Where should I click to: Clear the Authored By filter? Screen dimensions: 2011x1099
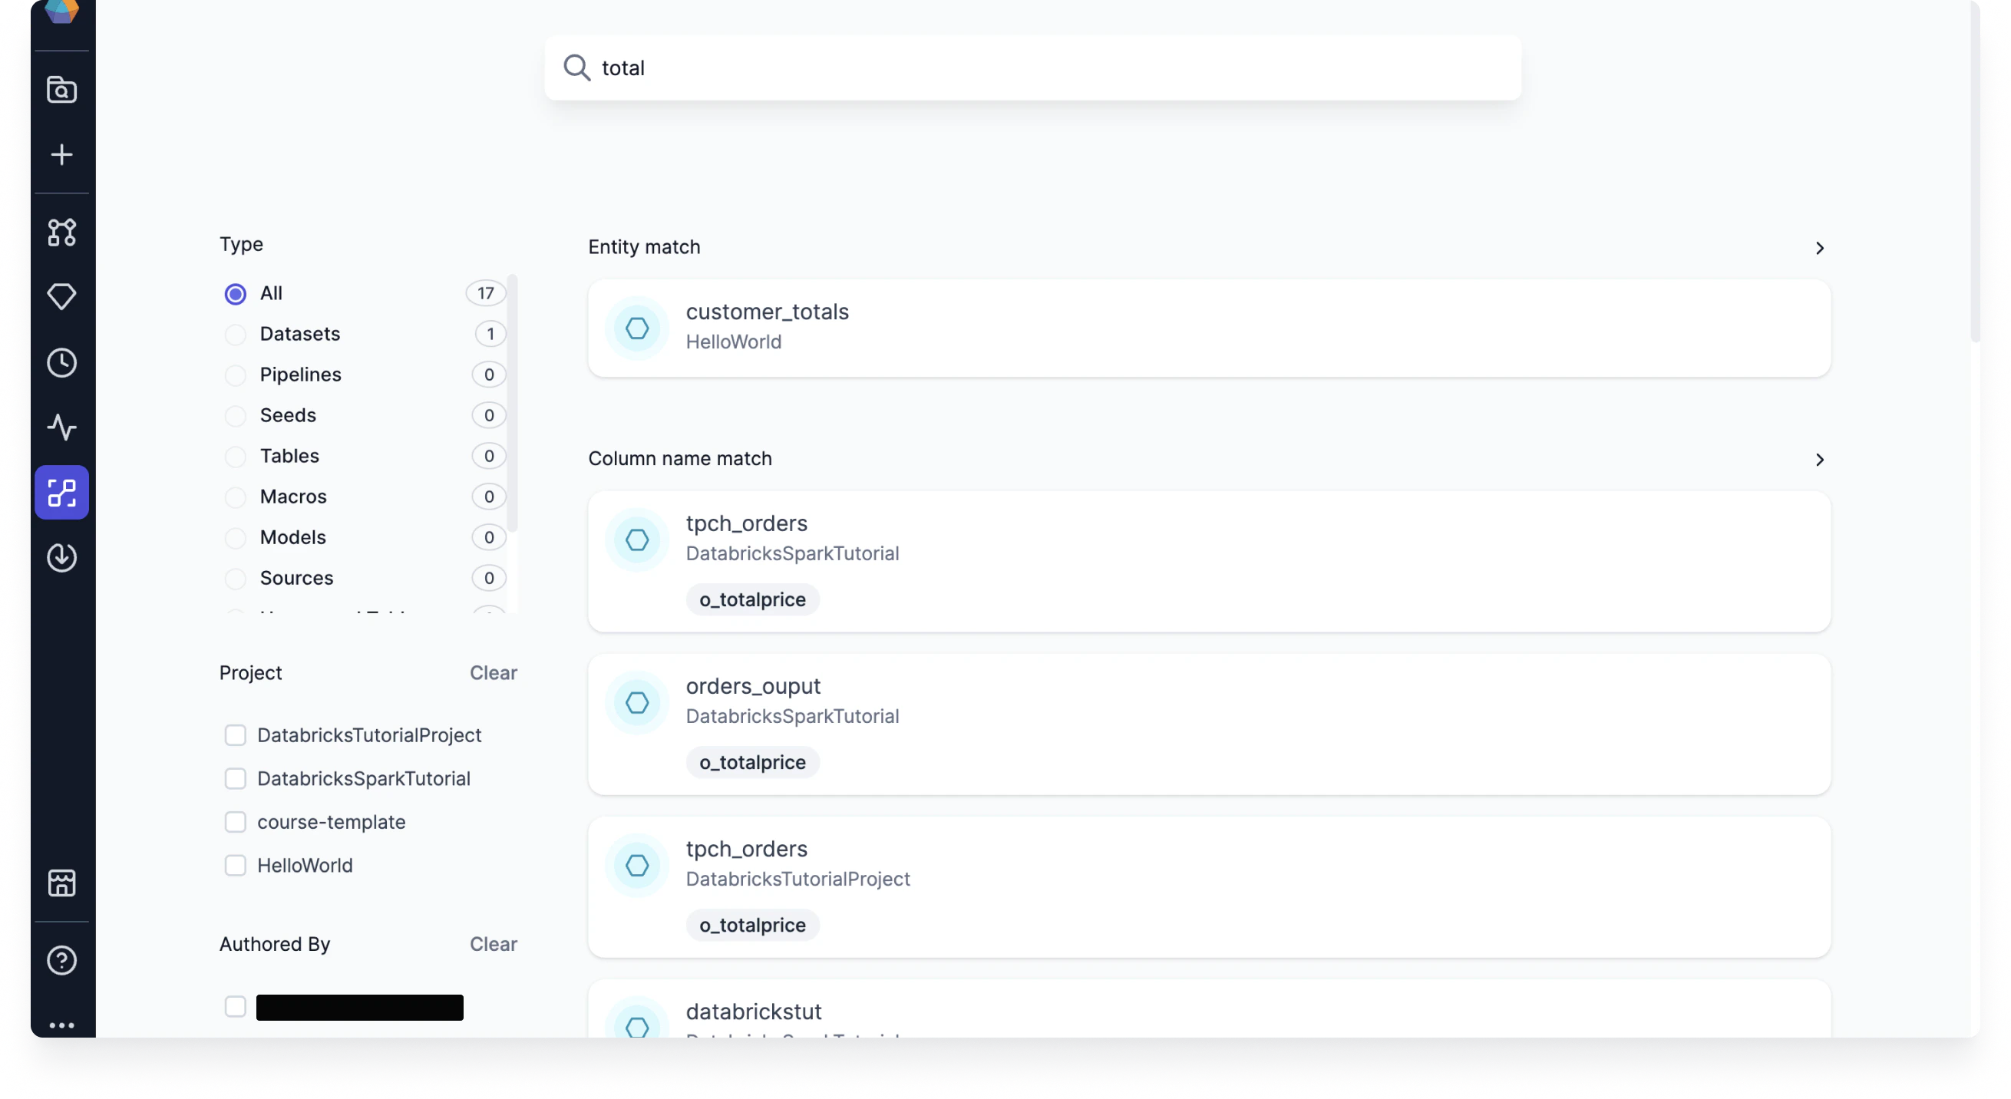pos(493,944)
